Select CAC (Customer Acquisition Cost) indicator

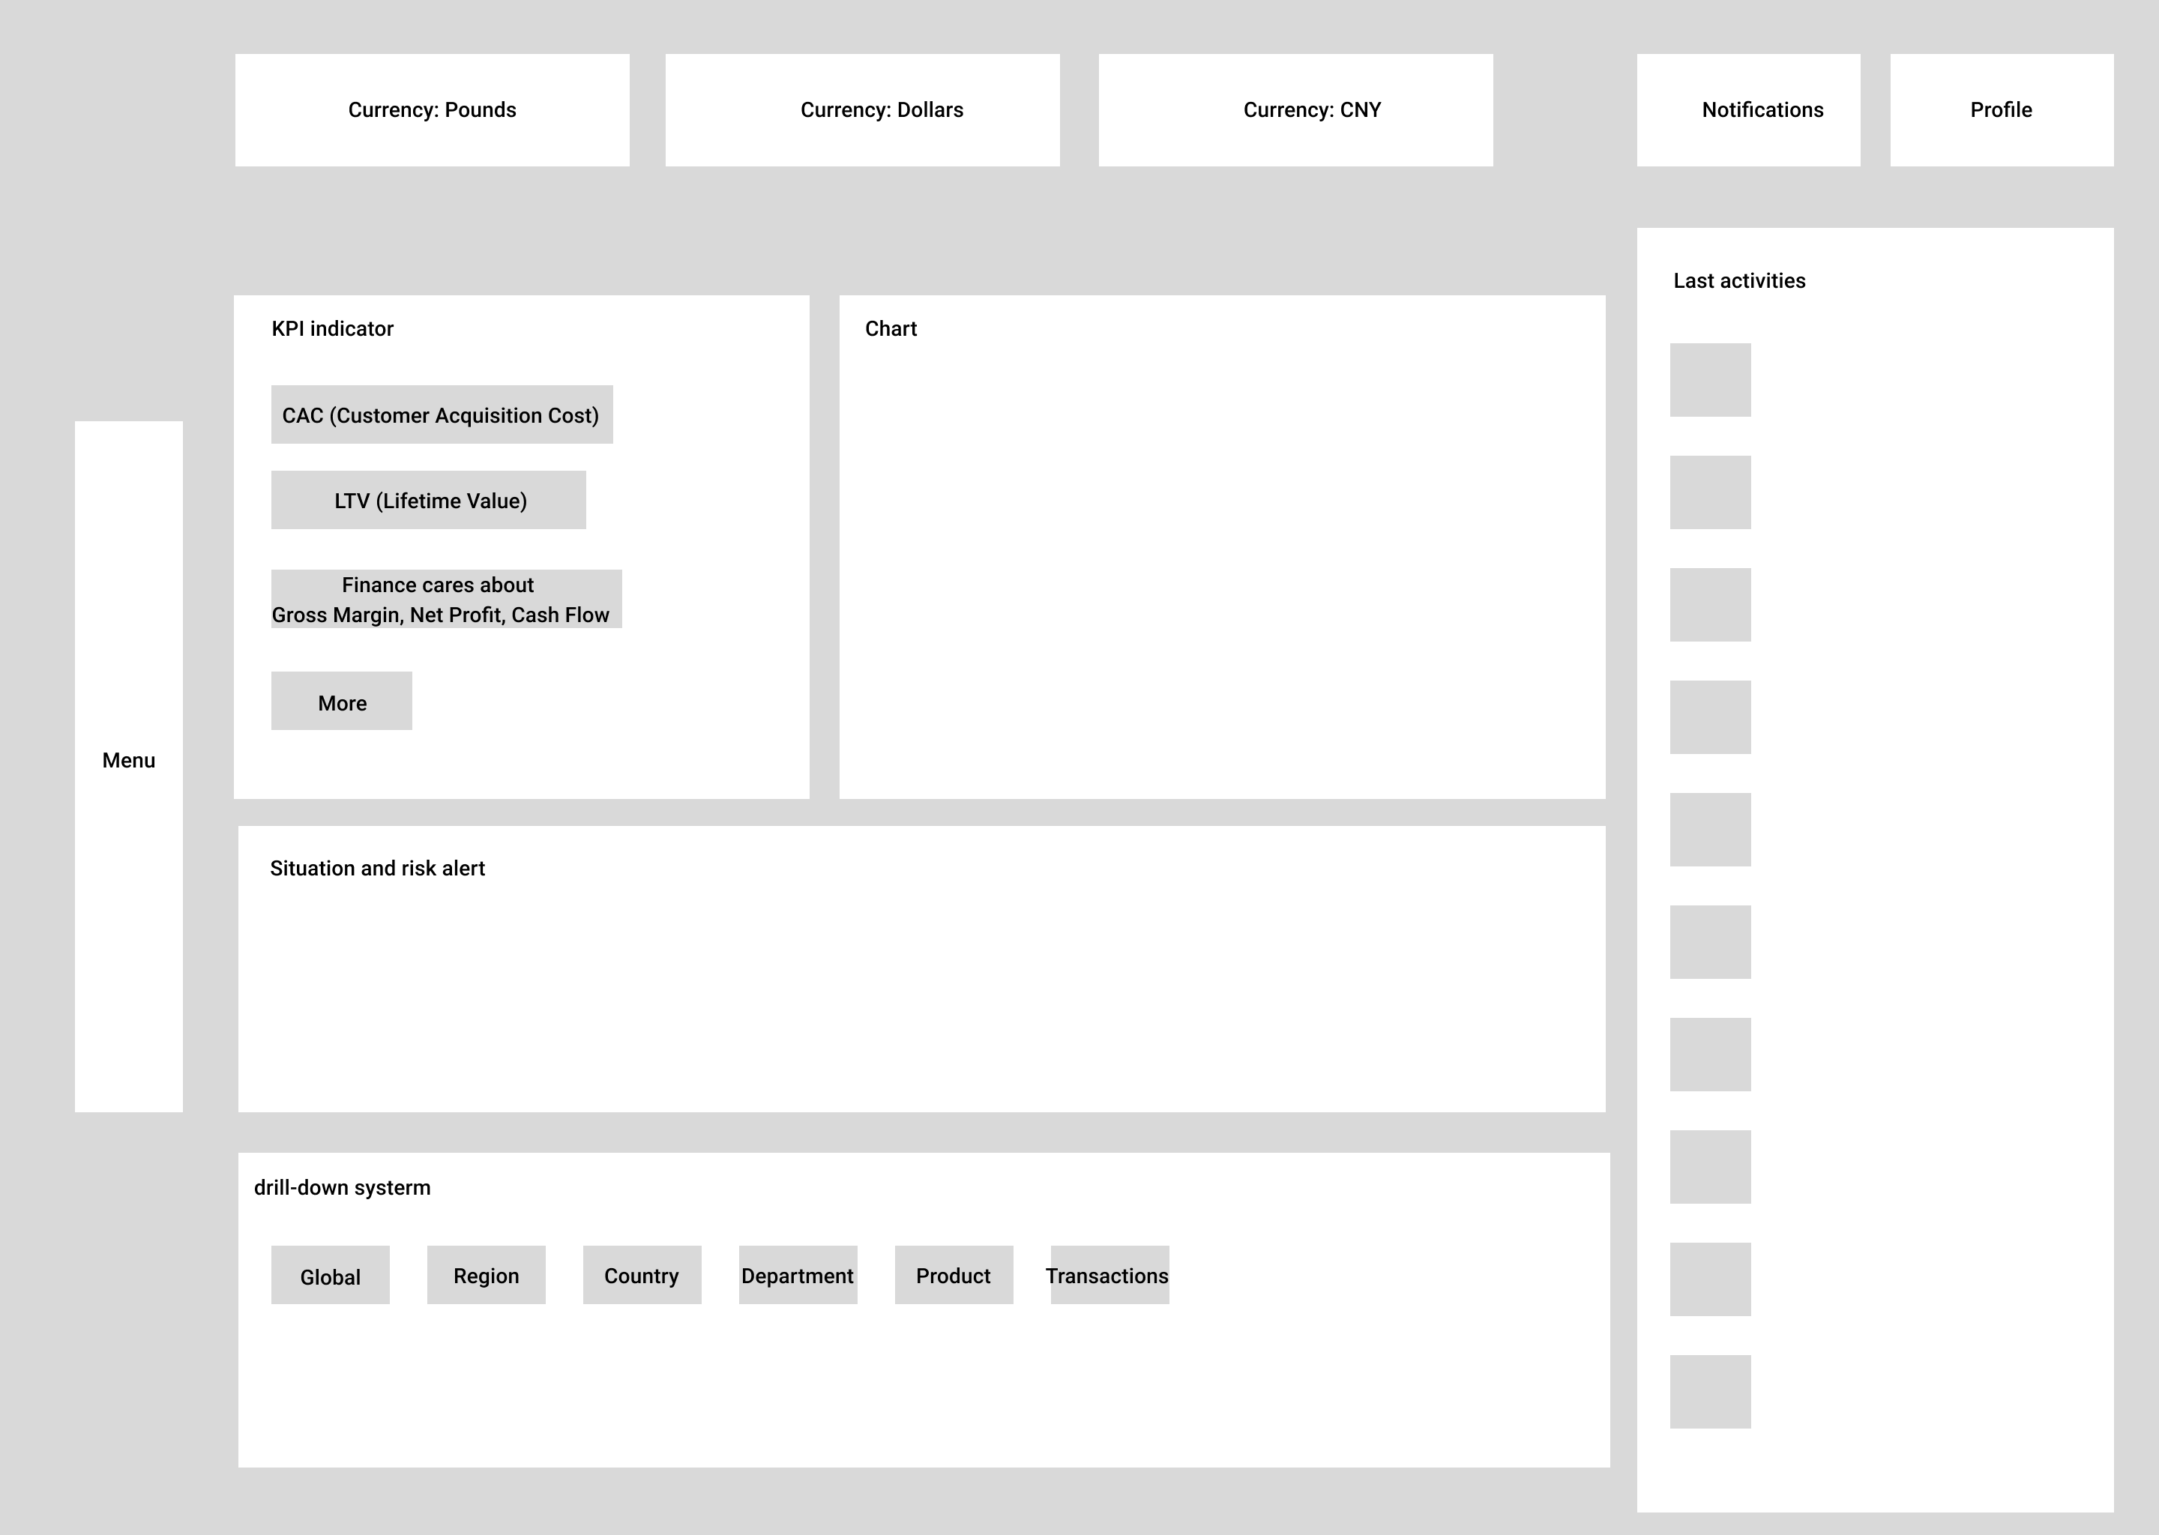tap(442, 415)
